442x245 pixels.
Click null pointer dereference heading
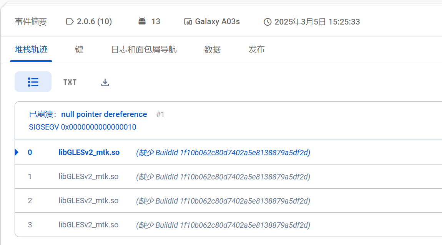click(104, 114)
